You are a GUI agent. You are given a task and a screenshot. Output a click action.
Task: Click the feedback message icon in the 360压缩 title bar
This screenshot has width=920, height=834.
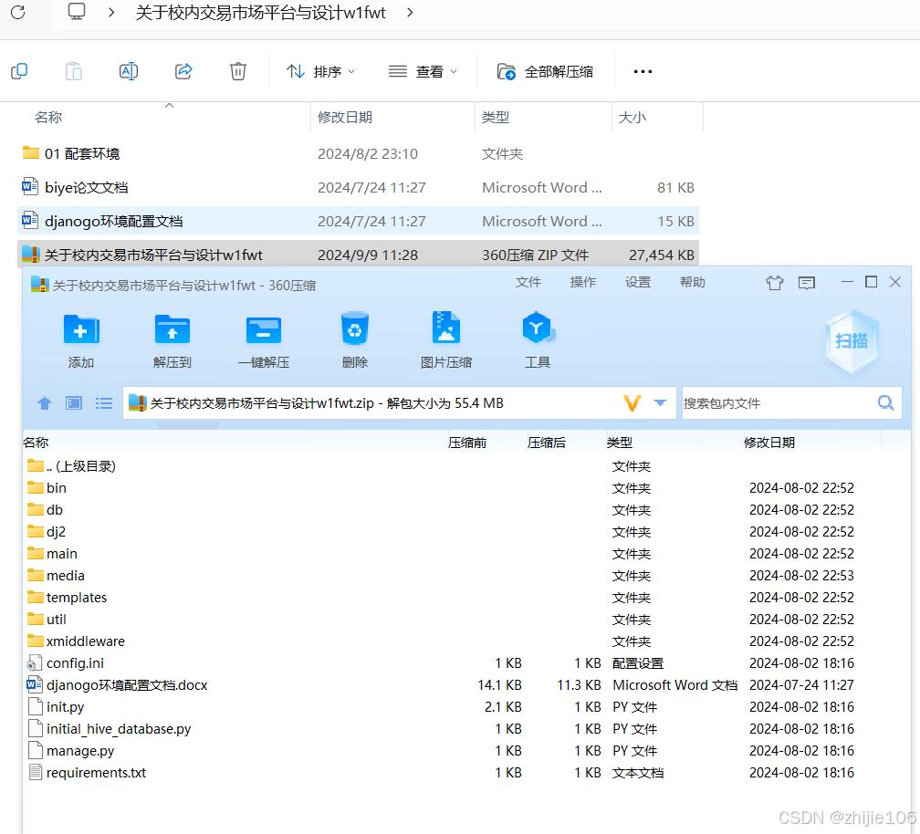pos(807,283)
